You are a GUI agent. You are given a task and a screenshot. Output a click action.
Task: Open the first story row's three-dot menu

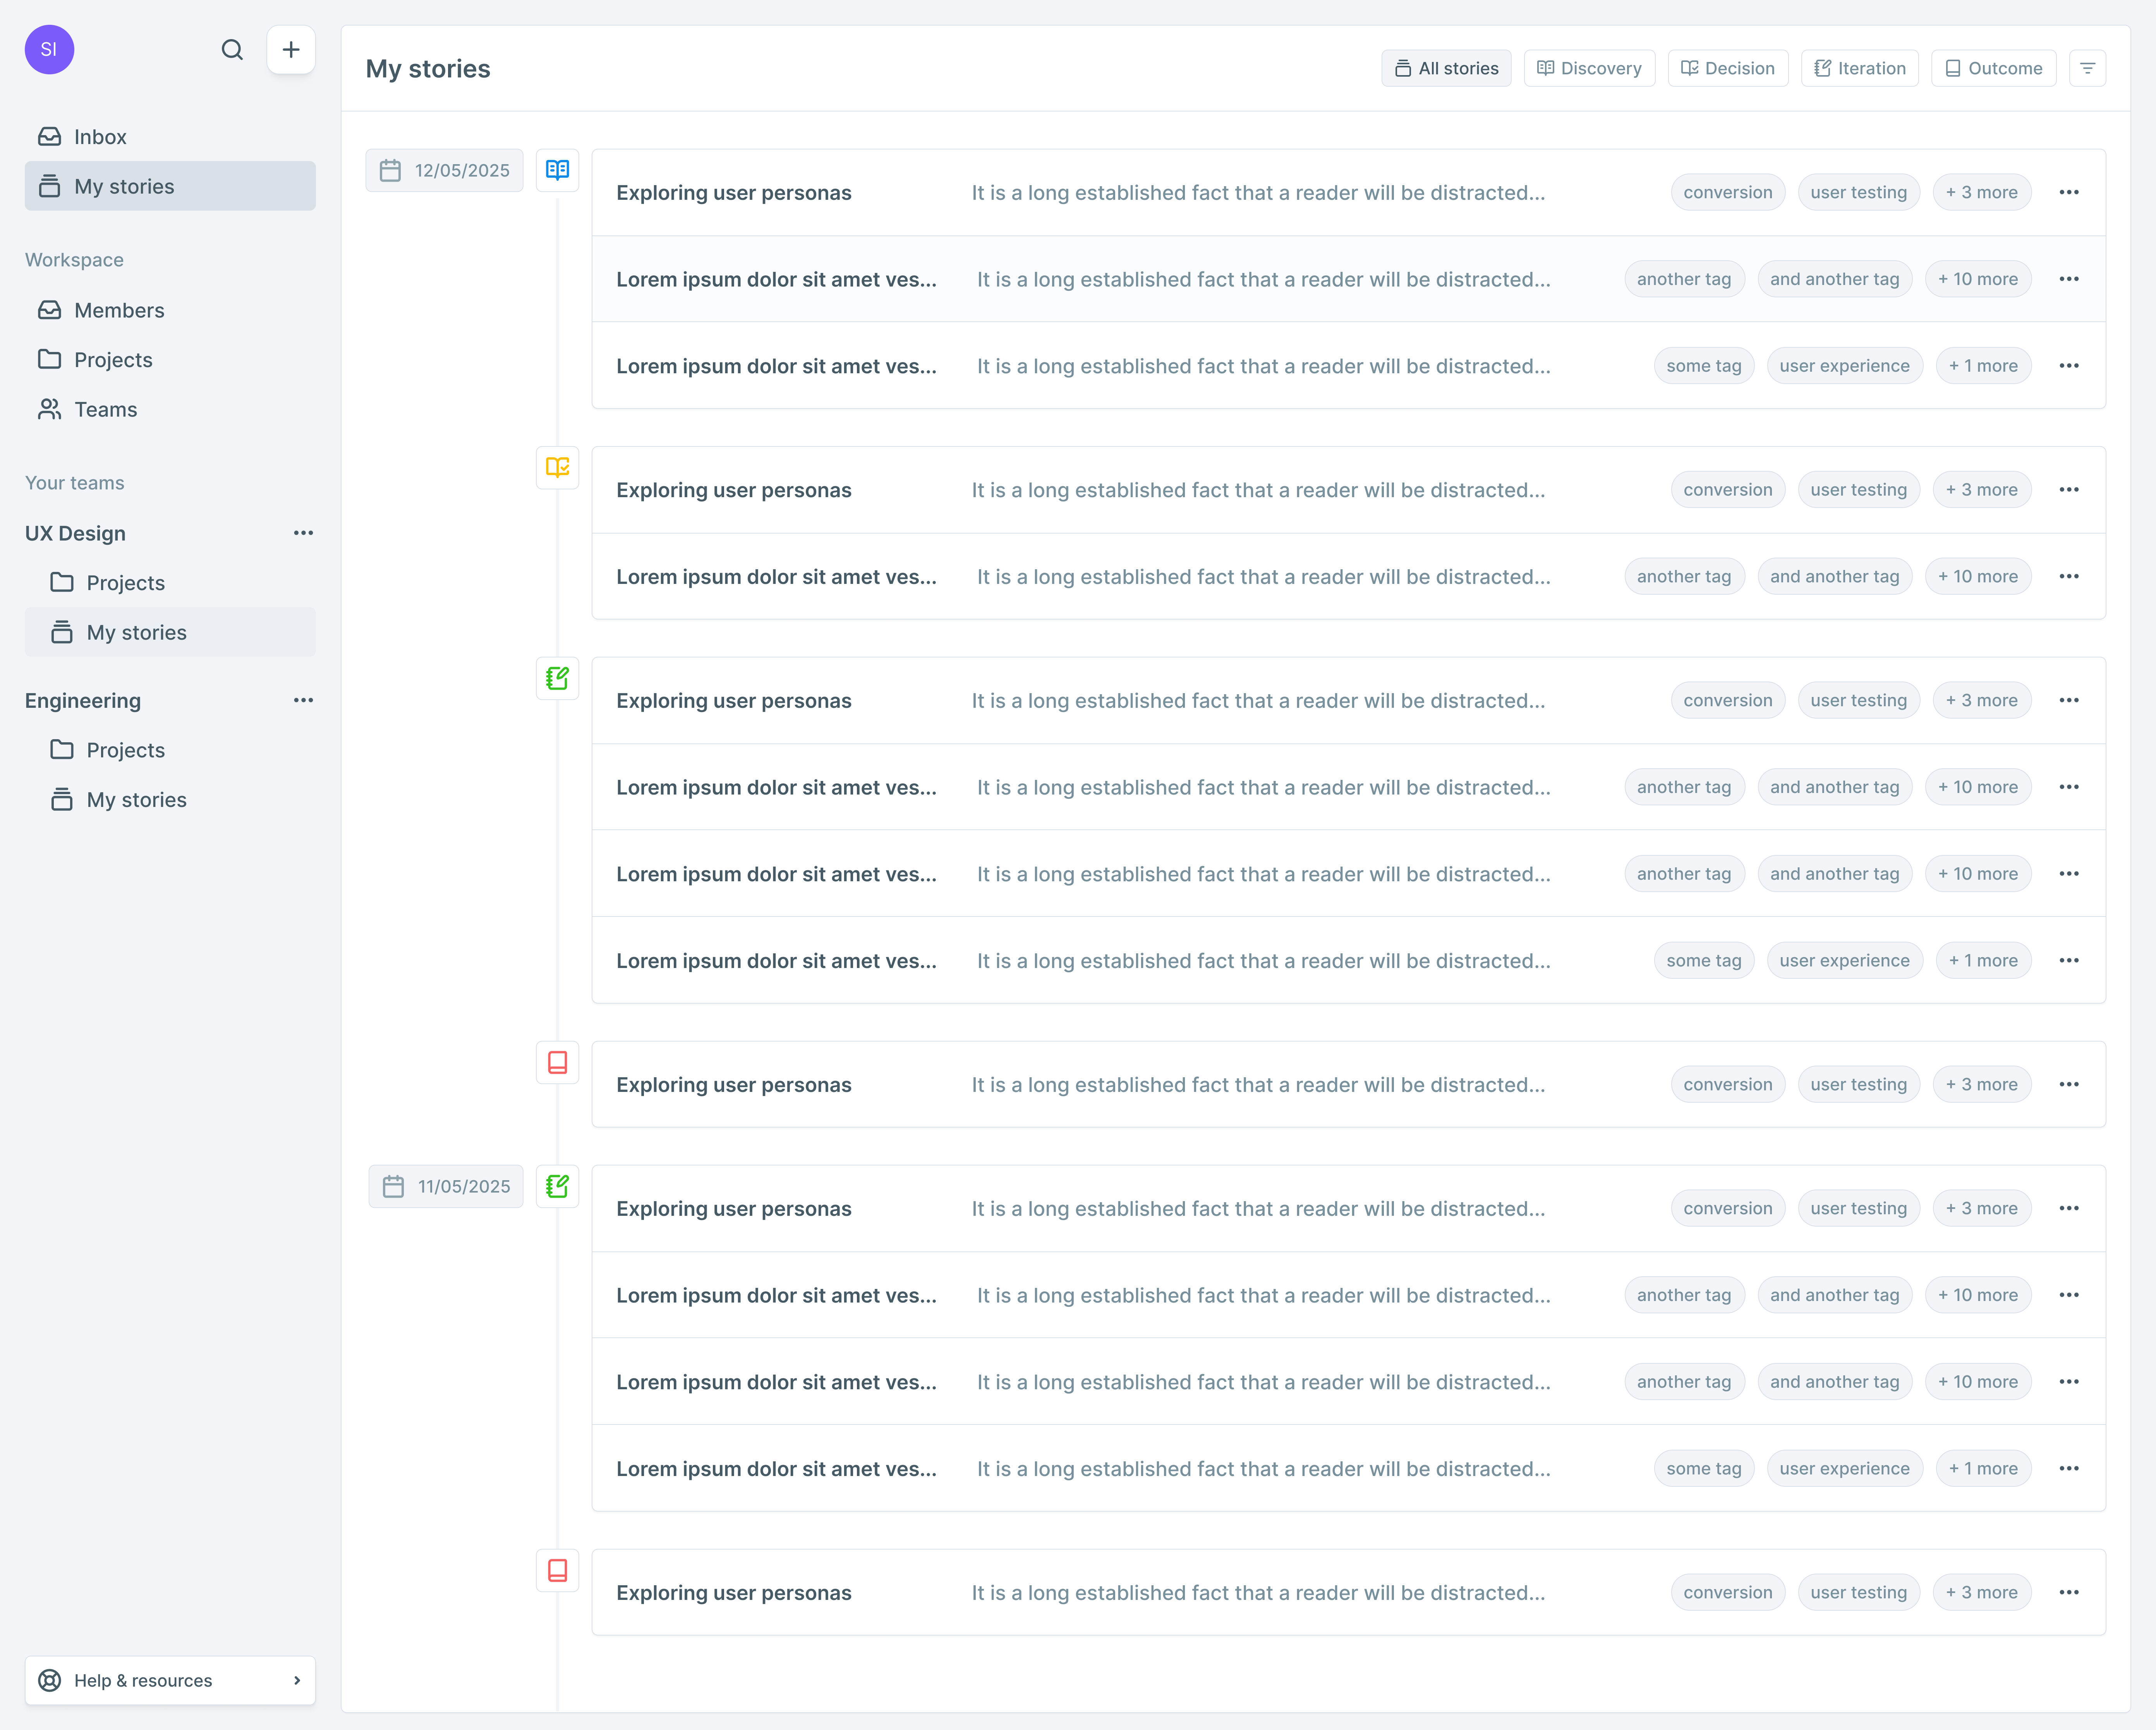pyautogui.click(x=2069, y=192)
